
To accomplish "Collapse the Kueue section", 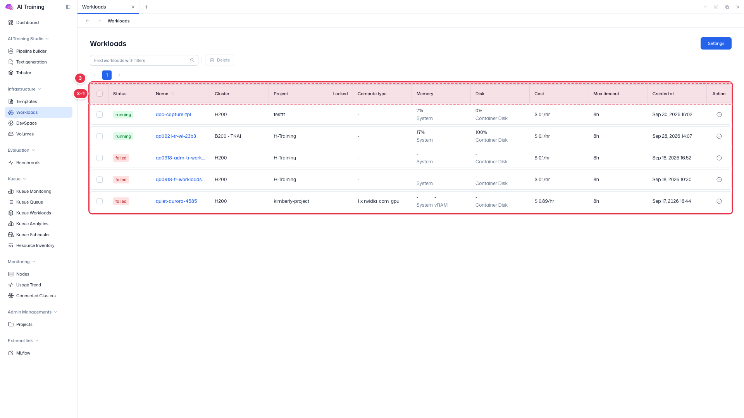I will pyautogui.click(x=17, y=179).
